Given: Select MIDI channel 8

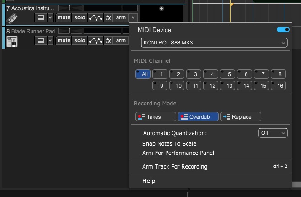Looking at the screenshot, I should (278, 74).
